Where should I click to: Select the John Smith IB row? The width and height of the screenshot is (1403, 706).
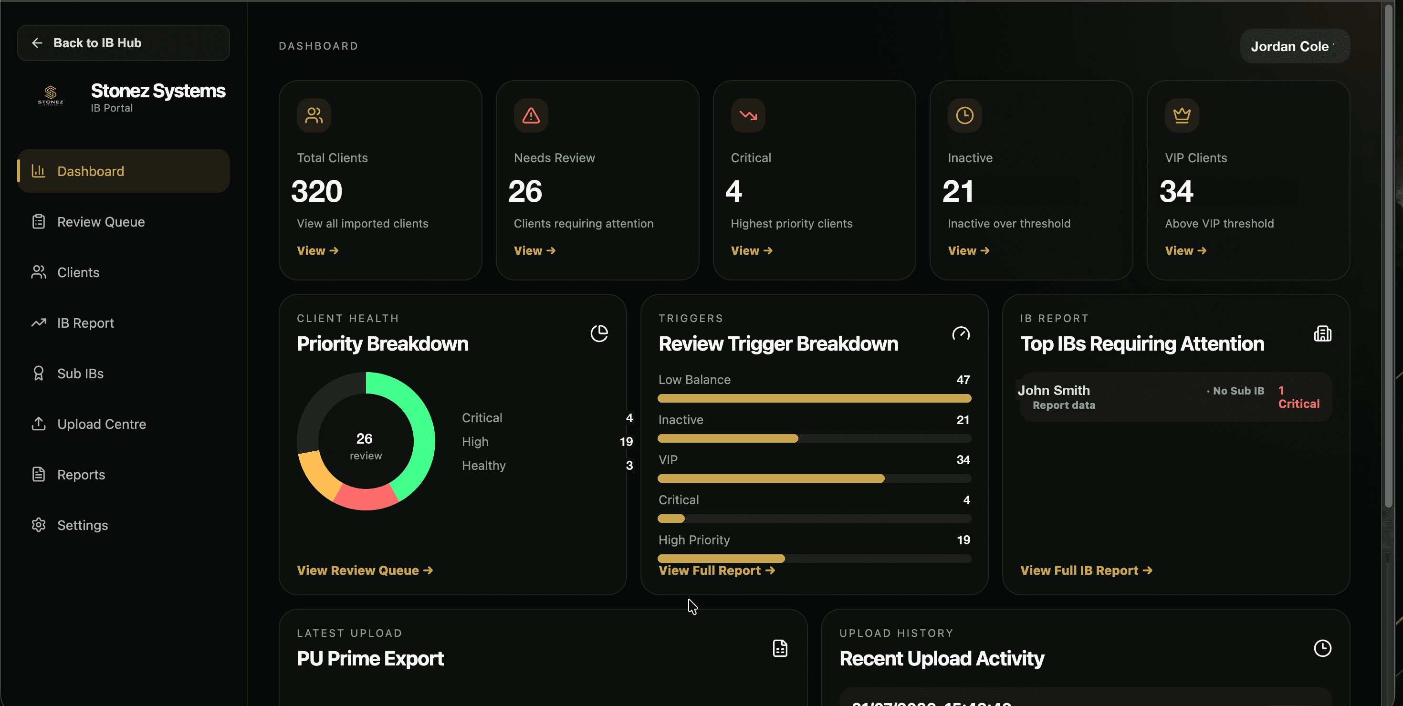[x=1175, y=397]
